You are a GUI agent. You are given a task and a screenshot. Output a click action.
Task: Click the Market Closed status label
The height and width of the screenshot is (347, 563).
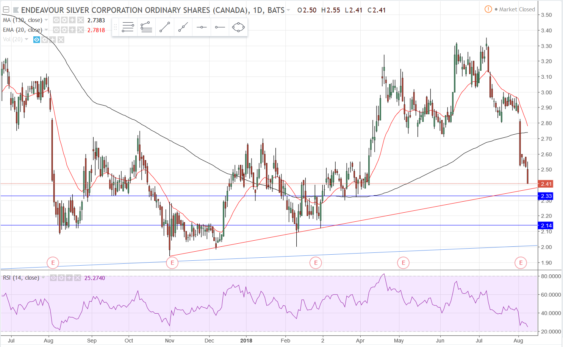coord(517,9)
